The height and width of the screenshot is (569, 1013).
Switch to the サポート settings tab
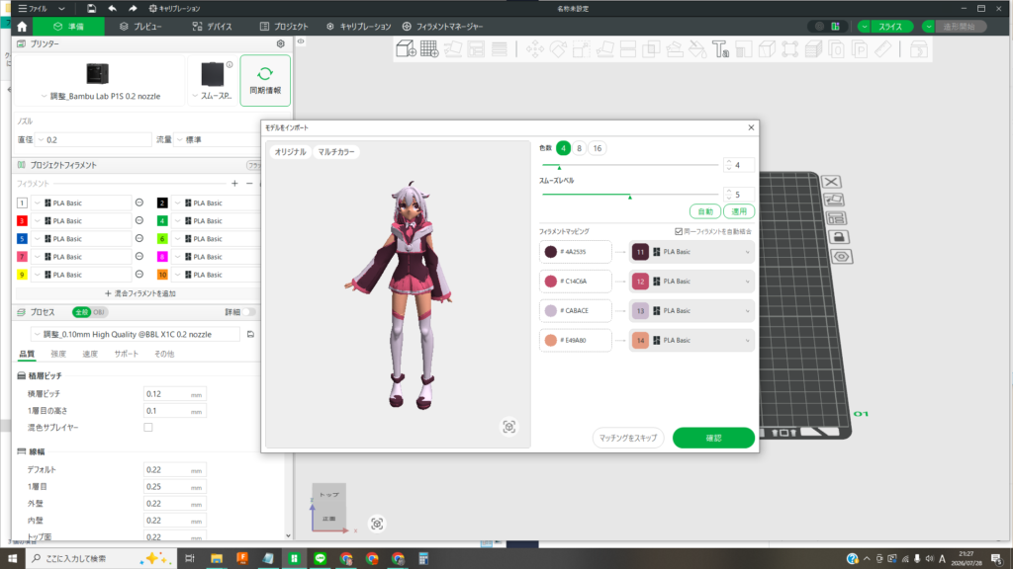126,354
